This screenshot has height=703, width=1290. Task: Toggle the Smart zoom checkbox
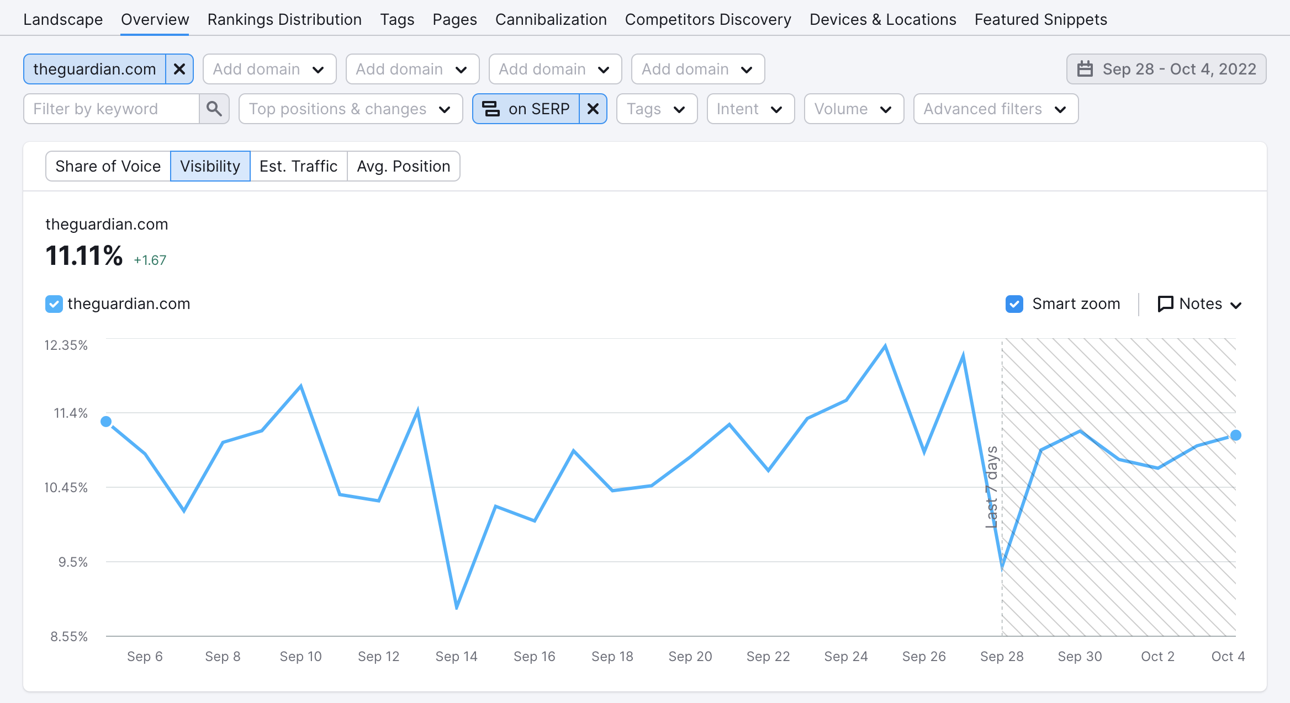(1014, 303)
